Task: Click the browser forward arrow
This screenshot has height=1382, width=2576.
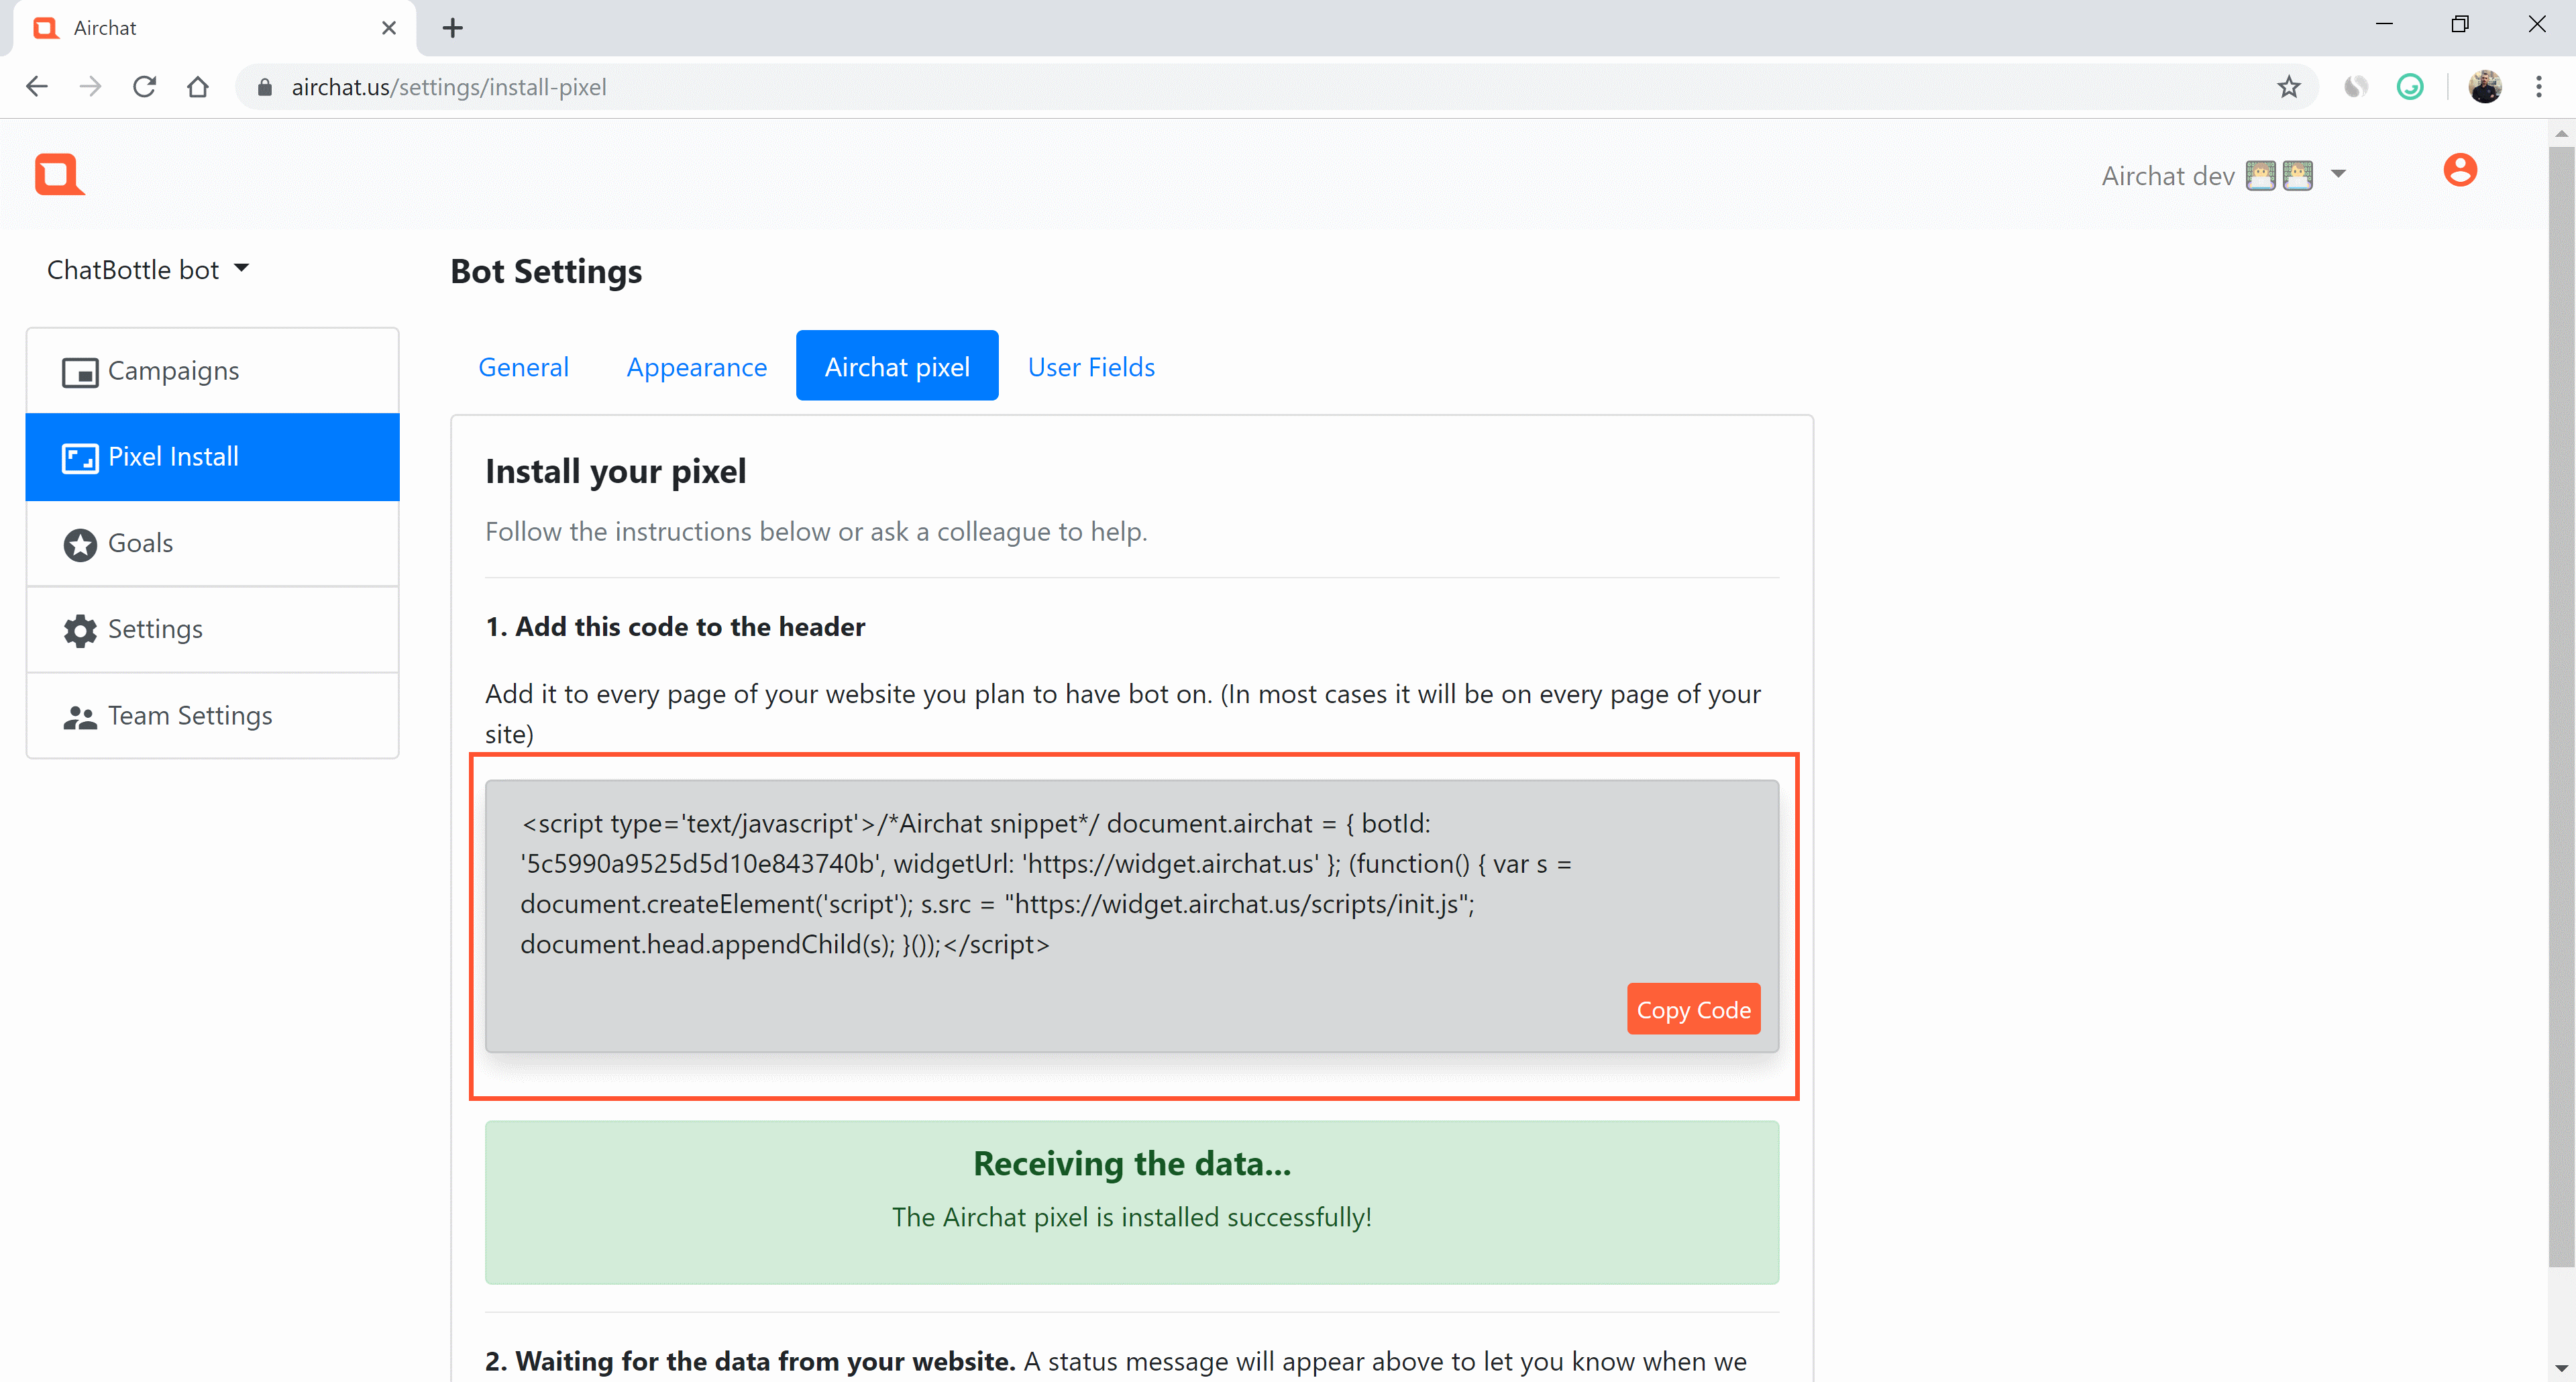Action: [91, 87]
